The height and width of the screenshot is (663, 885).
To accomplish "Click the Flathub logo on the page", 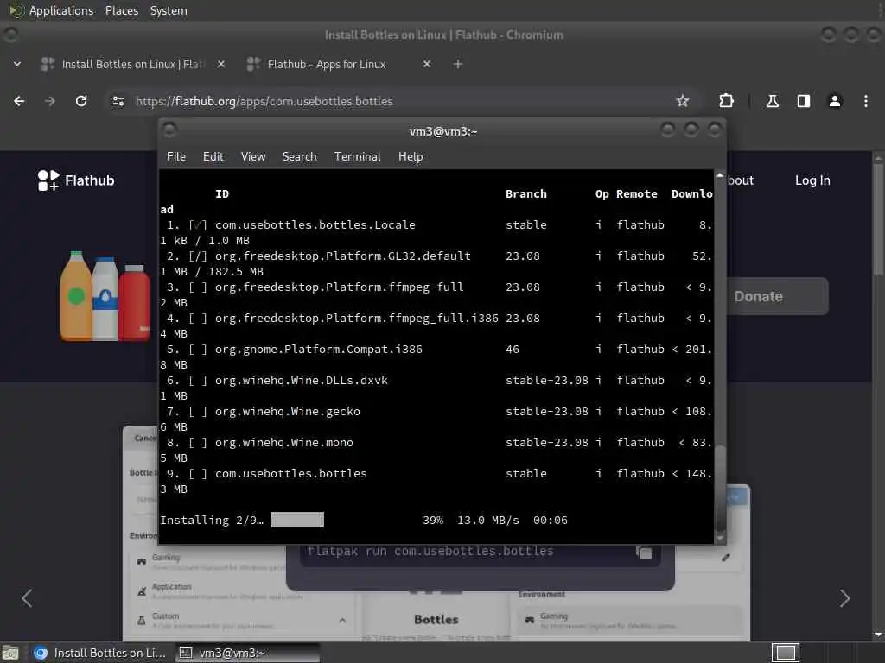I will (76, 180).
